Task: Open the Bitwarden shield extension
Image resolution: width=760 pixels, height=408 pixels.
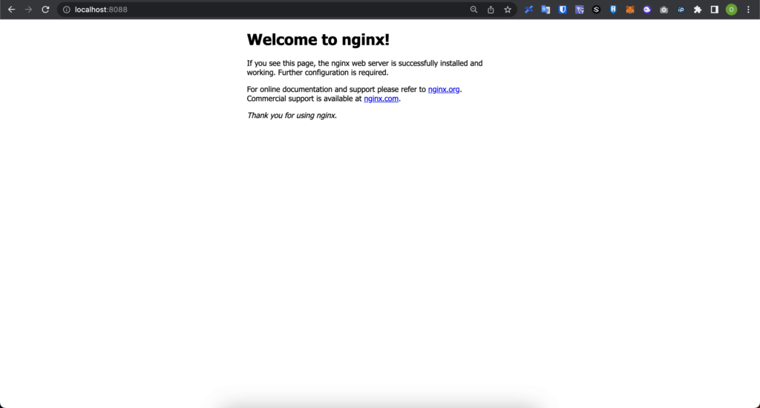Action: (x=563, y=10)
